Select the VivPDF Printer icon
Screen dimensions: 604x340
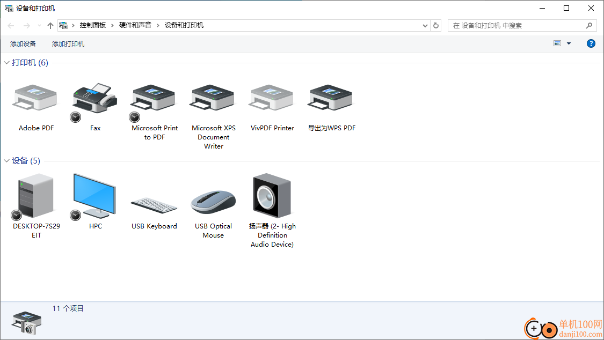pyautogui.click(x=272, y=99)
